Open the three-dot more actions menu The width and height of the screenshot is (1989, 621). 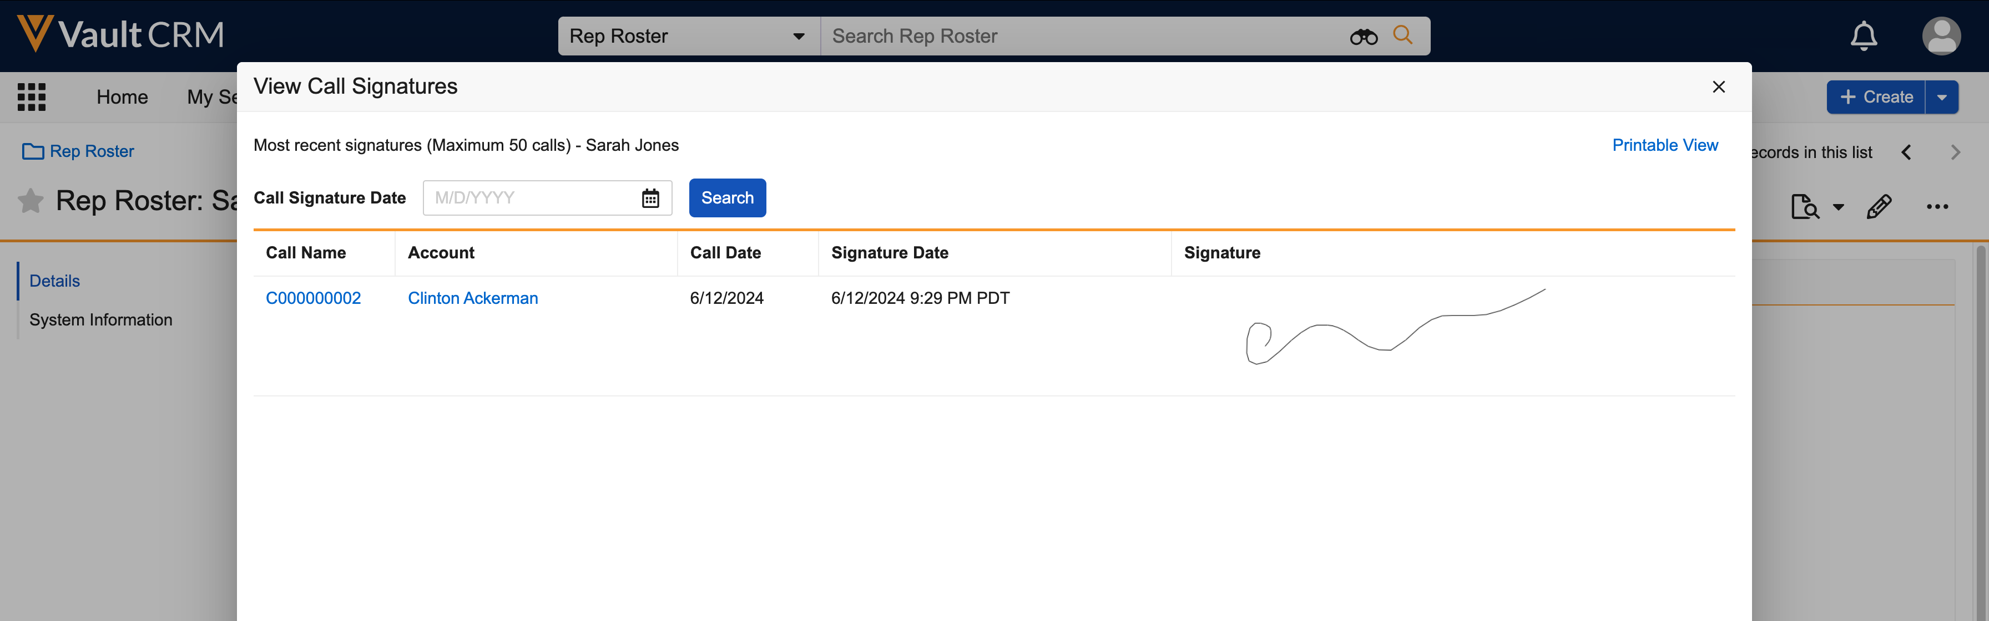(x=1936, y=207)
